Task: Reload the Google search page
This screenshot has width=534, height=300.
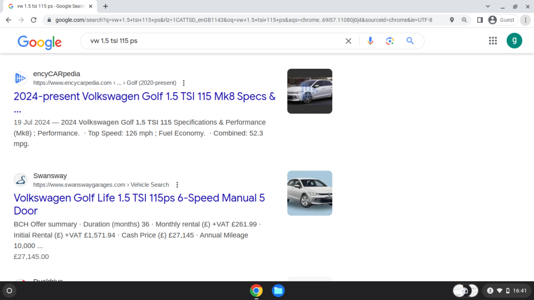Action: (33, 20)
